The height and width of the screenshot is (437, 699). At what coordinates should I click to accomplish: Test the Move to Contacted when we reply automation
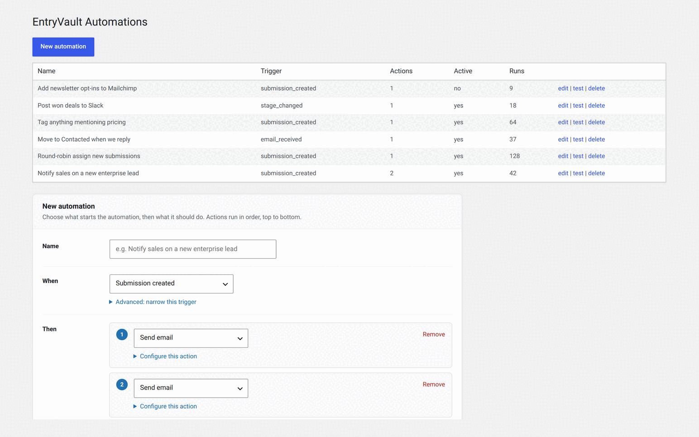(578, 139)
